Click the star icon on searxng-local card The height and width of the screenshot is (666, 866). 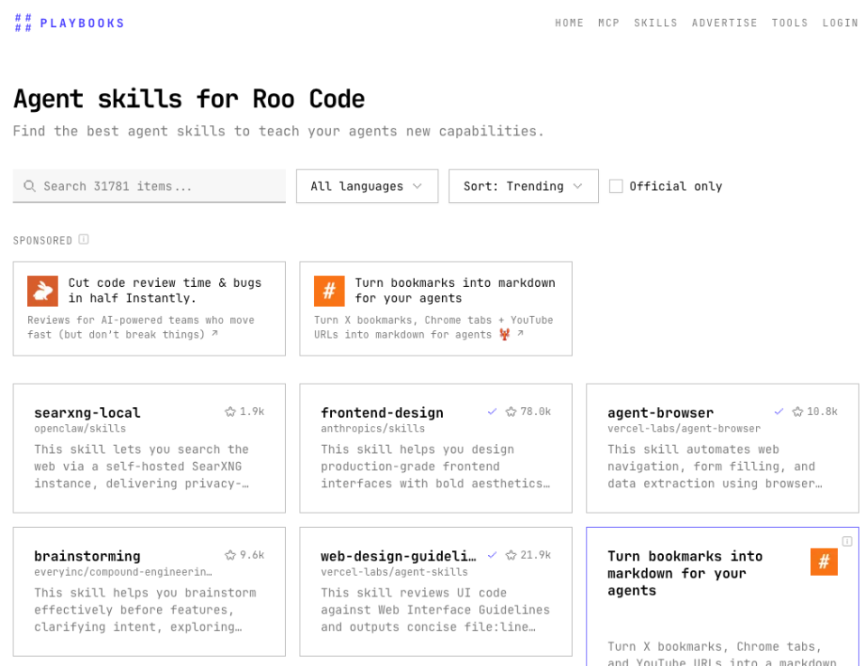click(x=230, y=412)
